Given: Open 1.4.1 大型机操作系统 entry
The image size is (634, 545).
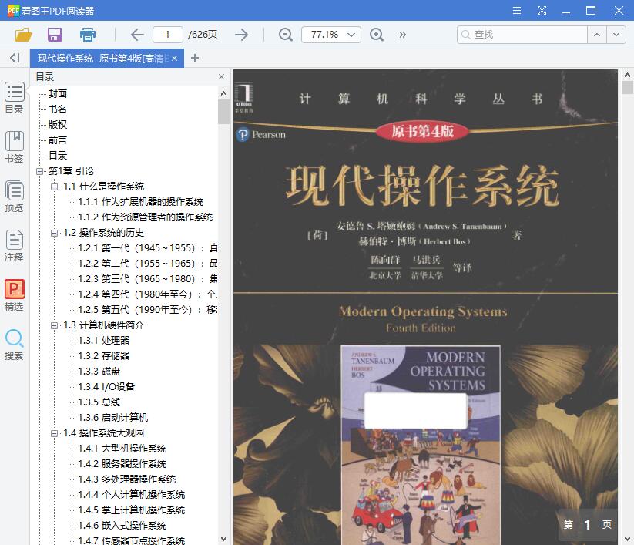Looking at the screenshot, I should pos(122,449).
